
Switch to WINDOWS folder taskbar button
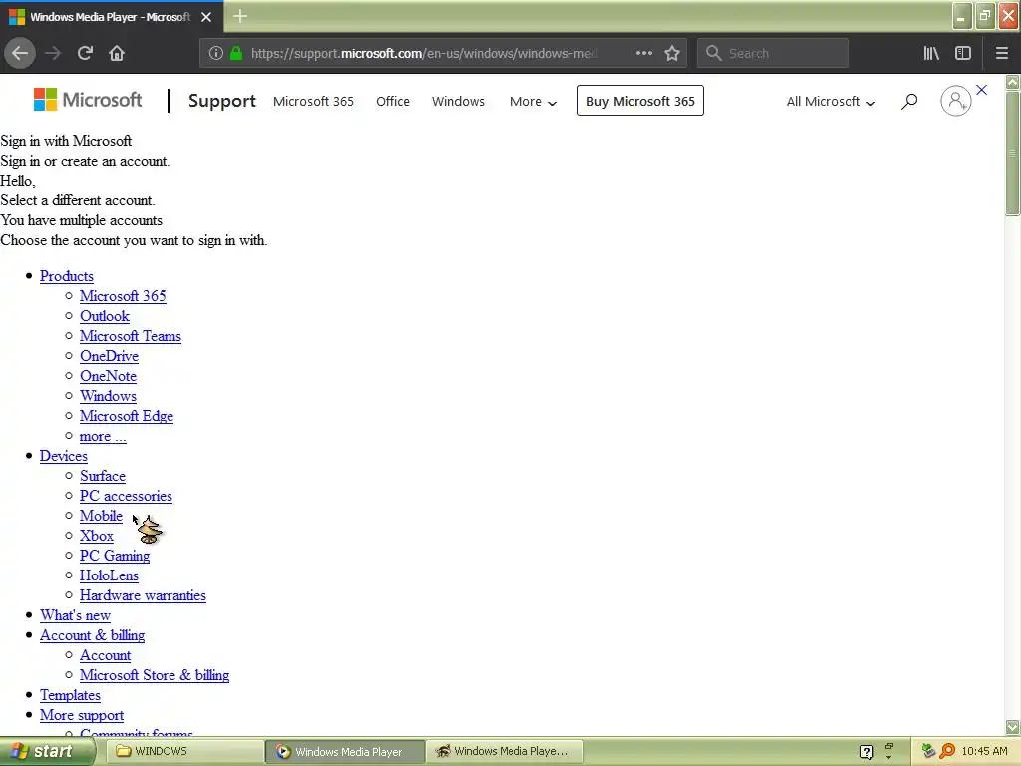coord(184,752)
